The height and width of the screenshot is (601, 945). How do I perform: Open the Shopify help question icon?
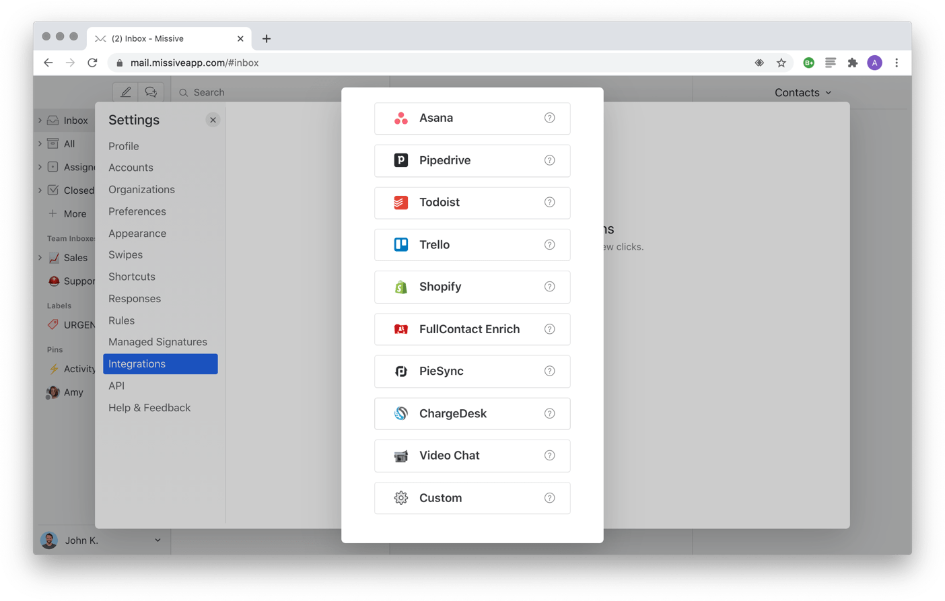(549, 287)
